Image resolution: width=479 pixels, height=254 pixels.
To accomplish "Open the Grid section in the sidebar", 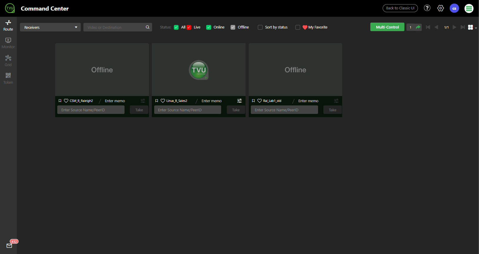I will [x=8, y=61].
